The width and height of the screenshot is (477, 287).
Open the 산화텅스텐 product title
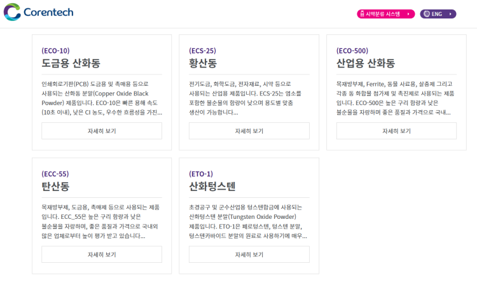tap(212, 186)
